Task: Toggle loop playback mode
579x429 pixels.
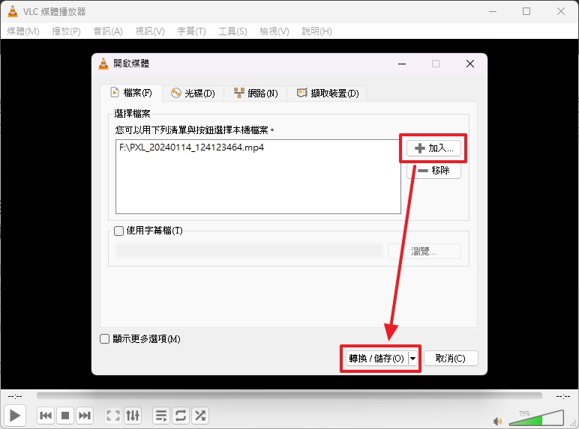Action: click(180, 415)
